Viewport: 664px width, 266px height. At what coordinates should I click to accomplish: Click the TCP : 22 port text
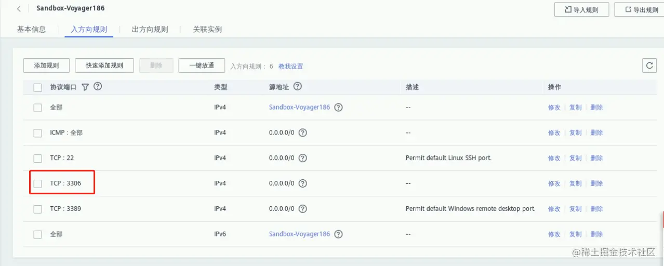click(62, 158)
